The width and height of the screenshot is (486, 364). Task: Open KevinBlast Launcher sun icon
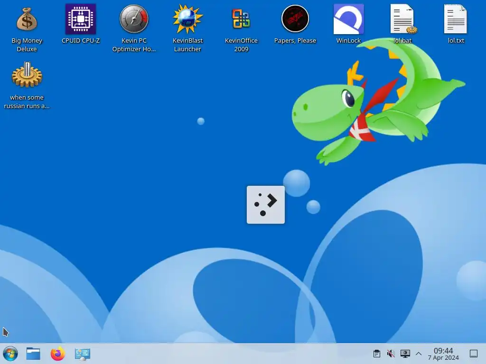[187, 19]
